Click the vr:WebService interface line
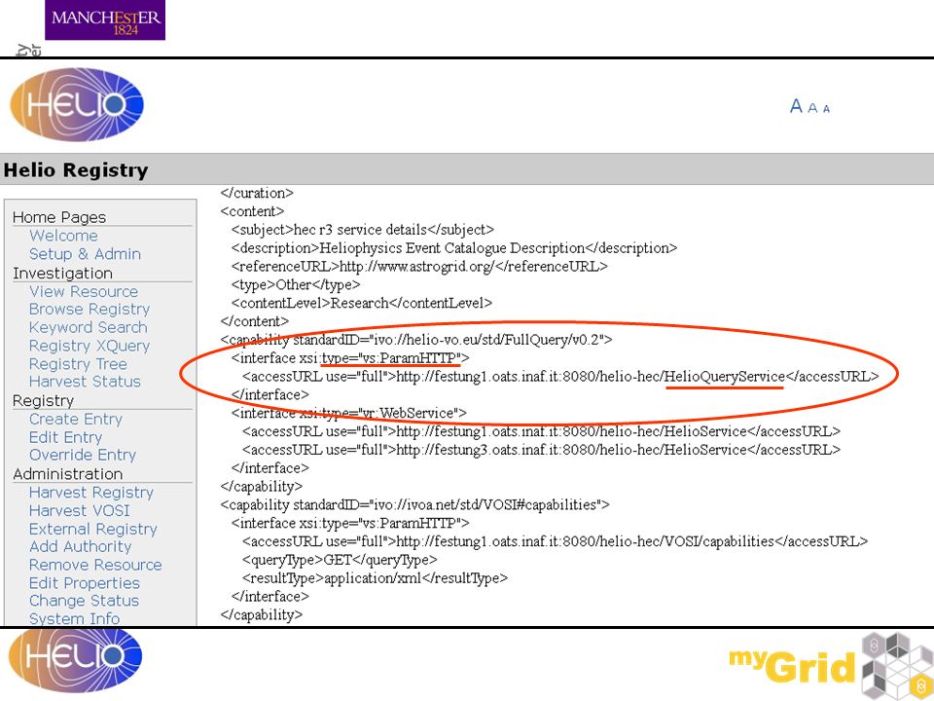This screenshot has height=701, width=934. [x=349, y=413]
